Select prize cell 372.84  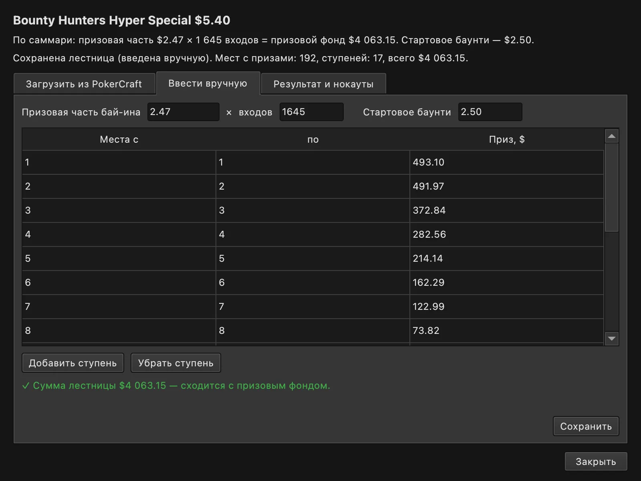click(507, 210)
